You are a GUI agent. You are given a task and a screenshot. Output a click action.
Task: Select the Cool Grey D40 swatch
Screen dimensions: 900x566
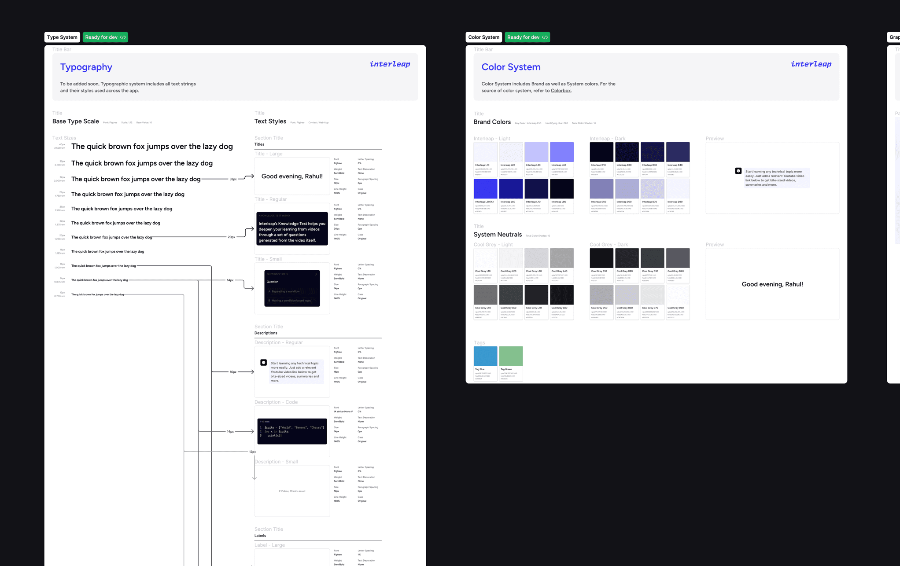[678, 258]
